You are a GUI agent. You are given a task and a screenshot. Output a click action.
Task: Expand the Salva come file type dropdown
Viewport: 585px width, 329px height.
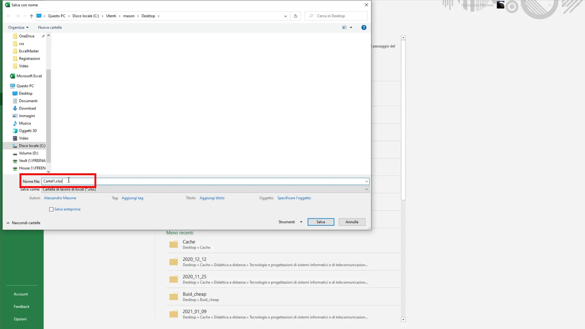pyautogui.click(x=367, y=189)
